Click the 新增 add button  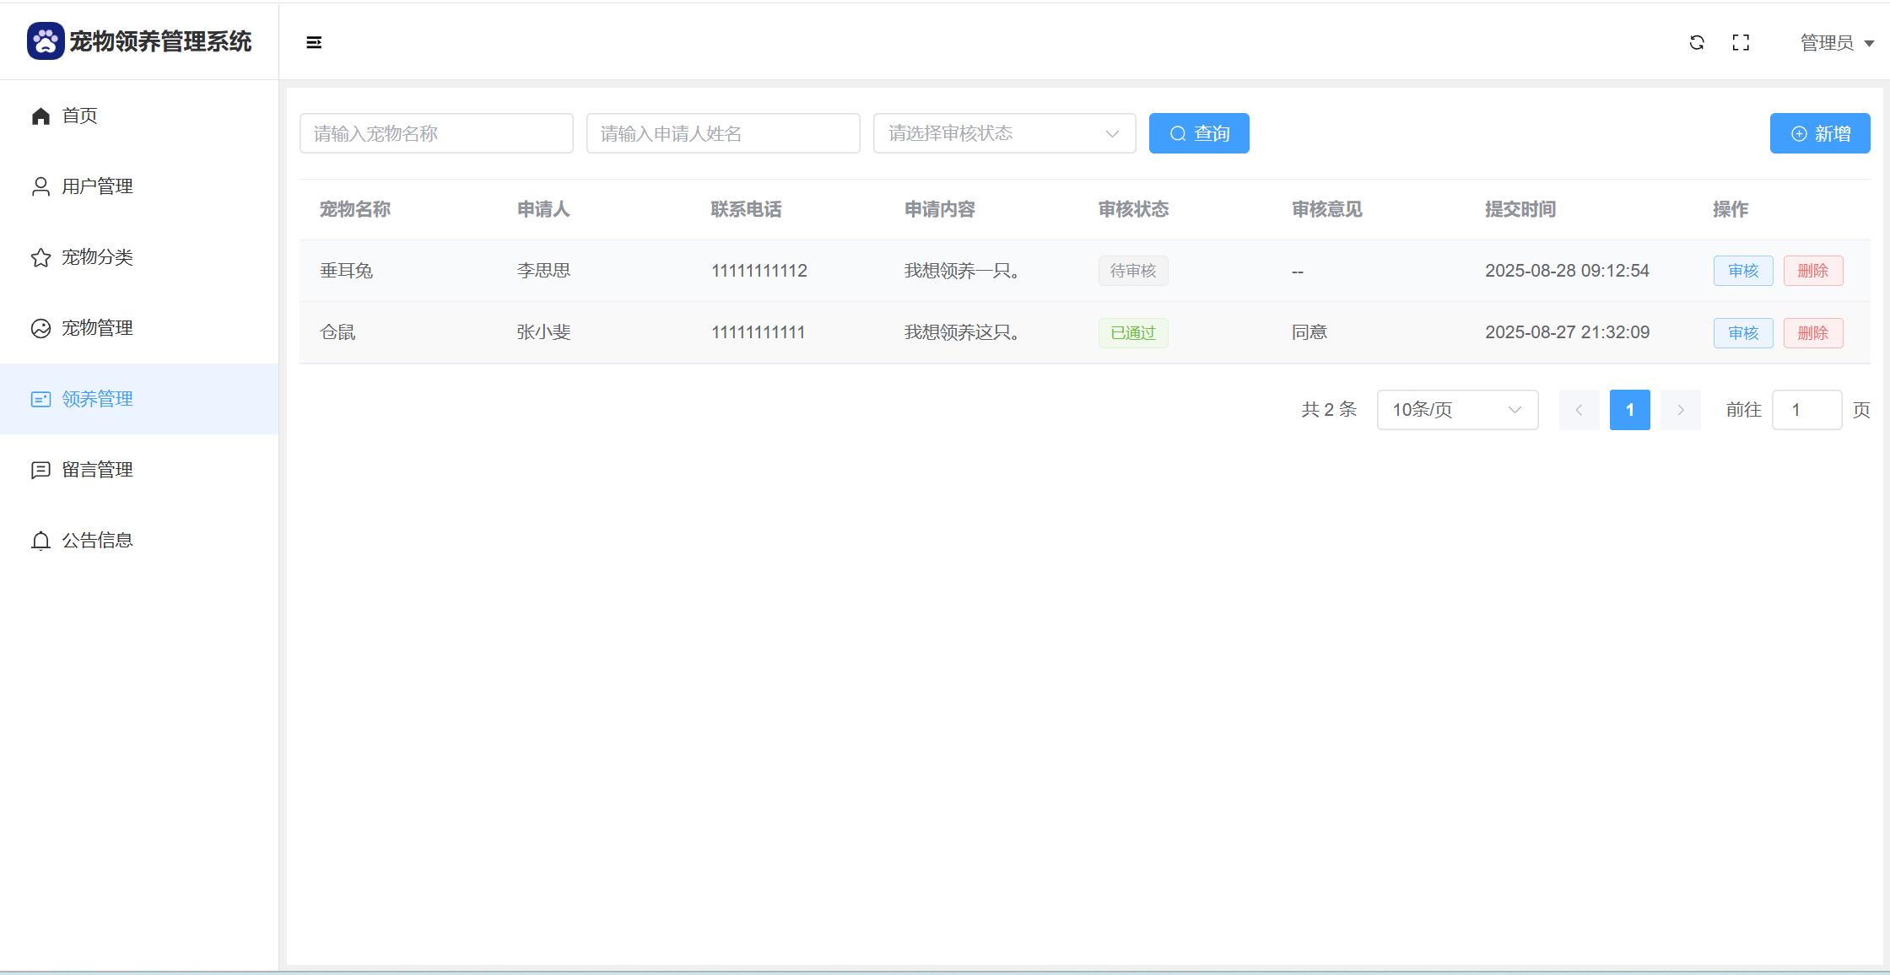[x=1819, y=133]
